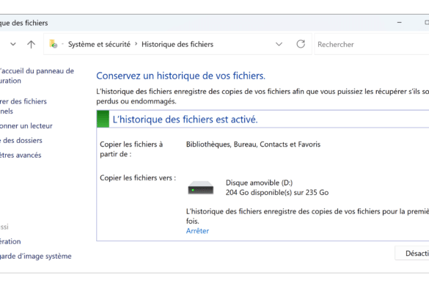Open the Système et sécurité breadcrumb
This screenshot has width=429, height=286.
(x=99, y=44)
